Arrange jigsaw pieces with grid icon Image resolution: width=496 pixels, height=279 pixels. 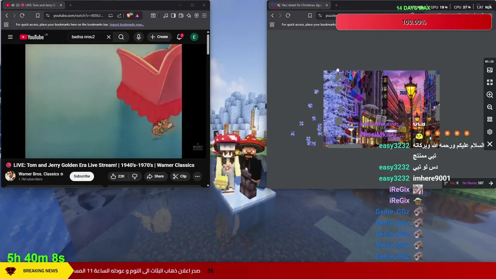pyautogui.click(x=490, y=120)
